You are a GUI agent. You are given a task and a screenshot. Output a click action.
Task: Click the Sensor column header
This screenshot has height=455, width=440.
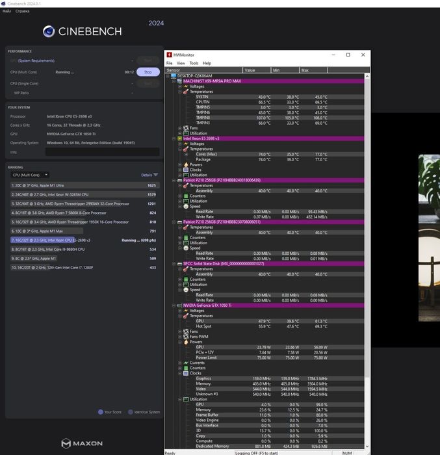pos(203,70)
